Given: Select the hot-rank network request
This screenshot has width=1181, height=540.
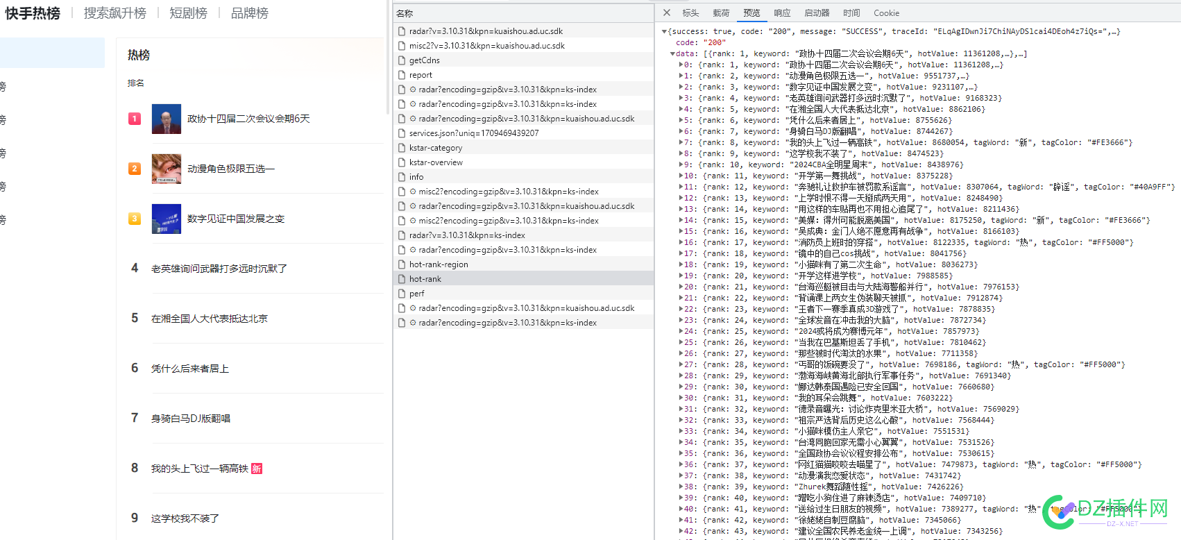Looking at the screenshot, I should [x=524, y=279].
